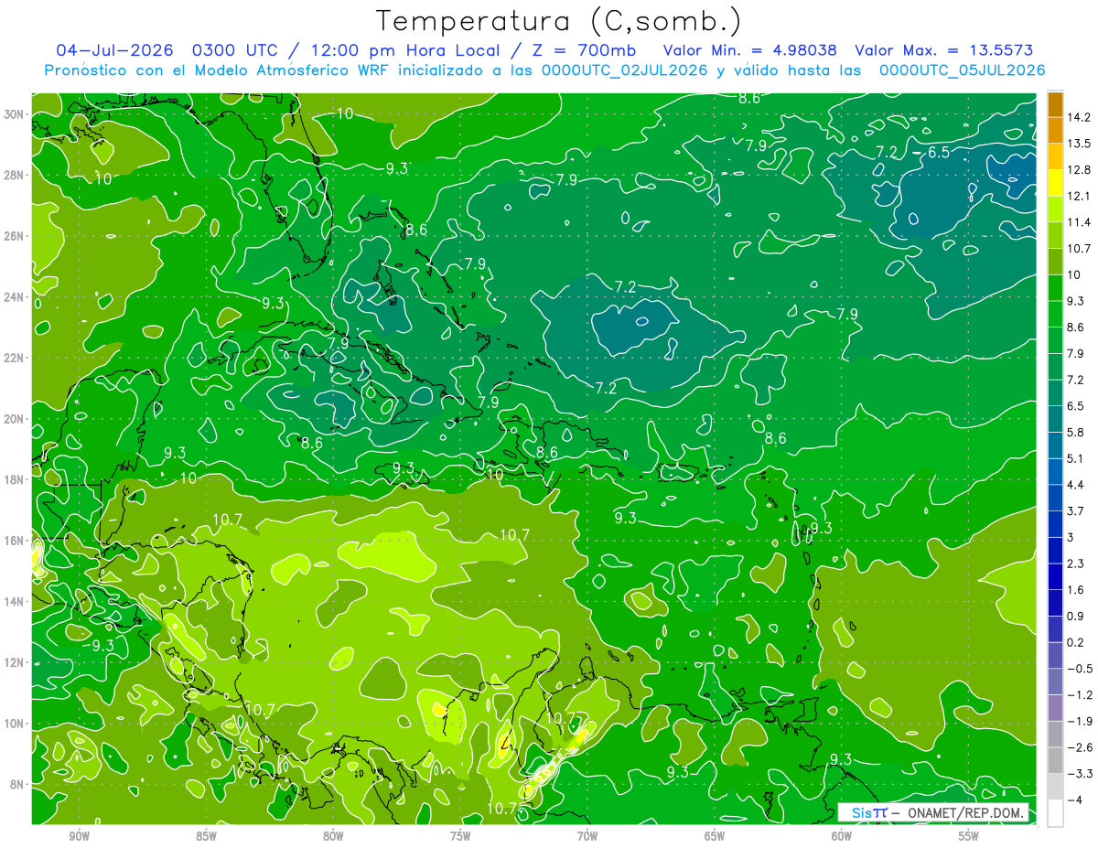Click the "90W" longitude axis label
Screen dimensions: 1098x848
click(x=79, y=836)
